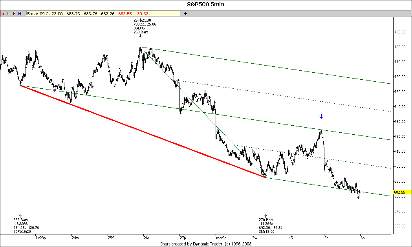This screenshot has width=412, height=247.
Task: Click the "-13.80%" annotation text
Action: pos(20,223)
